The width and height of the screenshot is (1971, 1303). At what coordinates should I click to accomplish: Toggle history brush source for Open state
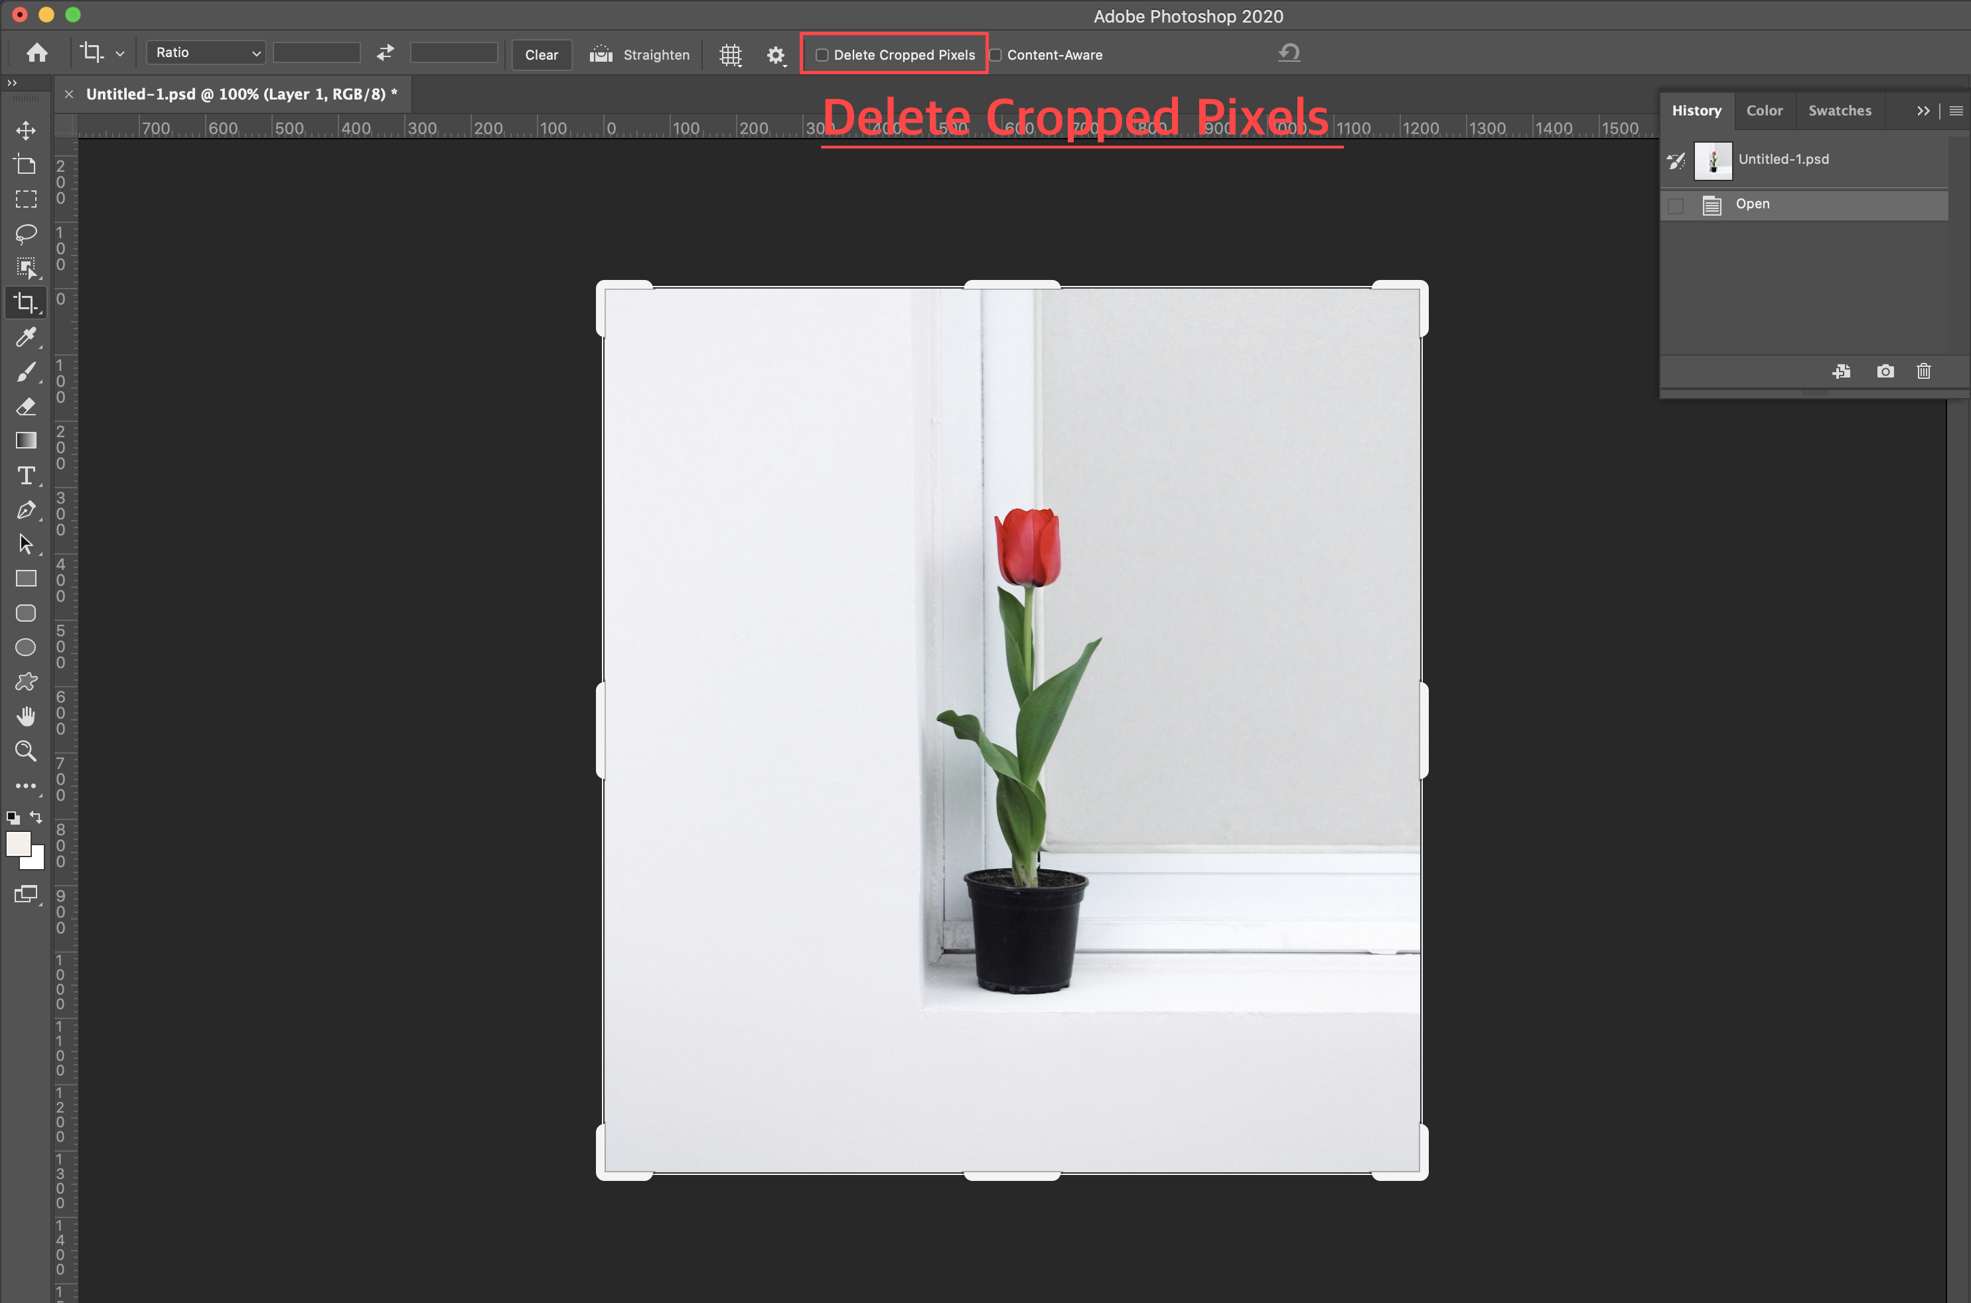tap(1676, 205)
